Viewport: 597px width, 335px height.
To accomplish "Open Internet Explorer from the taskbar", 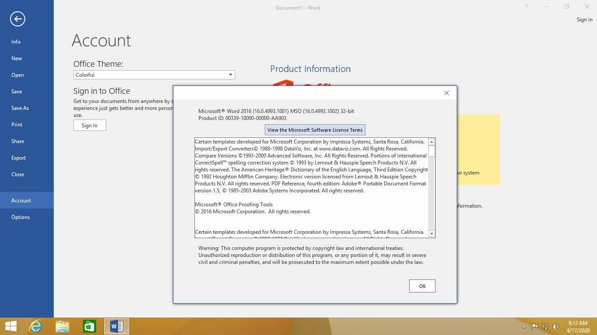I will (35, 326).
